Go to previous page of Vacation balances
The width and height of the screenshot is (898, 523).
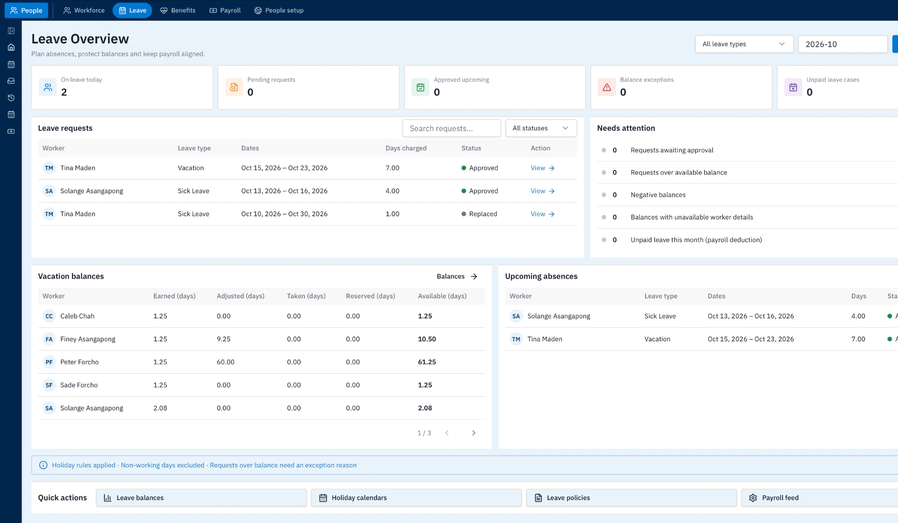(x=447, y=433)
